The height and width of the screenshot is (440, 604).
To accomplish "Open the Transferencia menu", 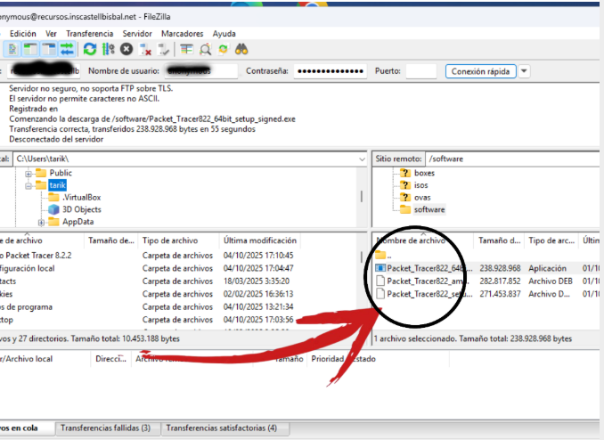I will pyautogui.click(x=90, y=33).
